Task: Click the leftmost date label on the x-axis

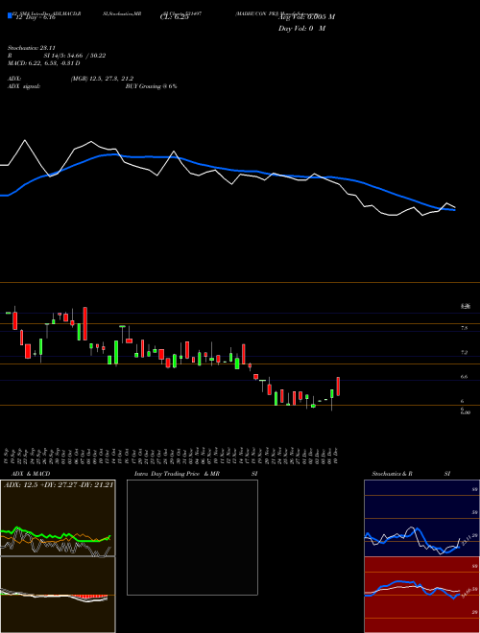Action: coord(7,455)
